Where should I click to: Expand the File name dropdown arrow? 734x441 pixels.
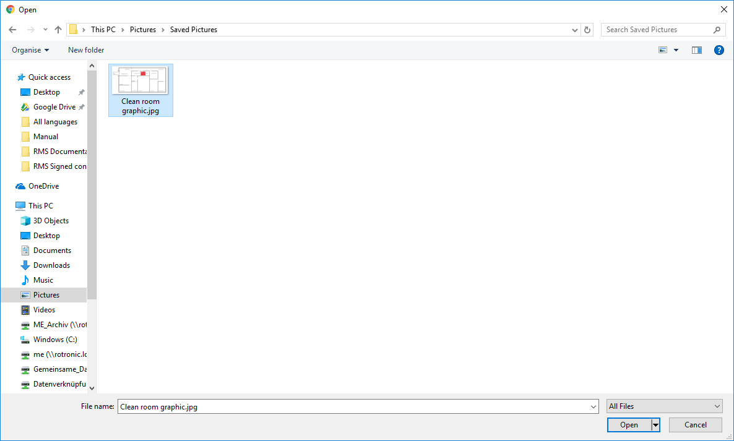tap(594, 407)
